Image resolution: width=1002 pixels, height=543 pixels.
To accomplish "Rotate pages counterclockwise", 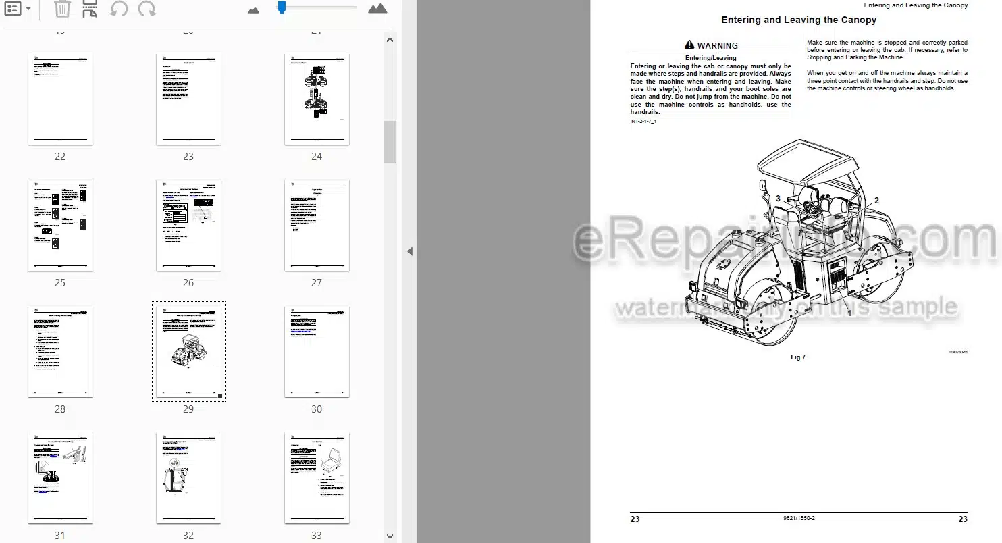I will [118, 9].
